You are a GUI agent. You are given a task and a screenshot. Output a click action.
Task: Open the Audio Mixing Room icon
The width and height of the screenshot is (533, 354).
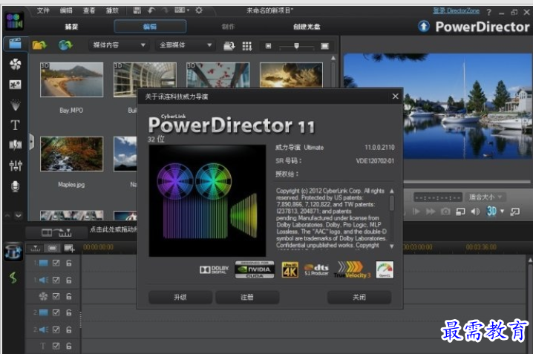[x=16, y=165]
